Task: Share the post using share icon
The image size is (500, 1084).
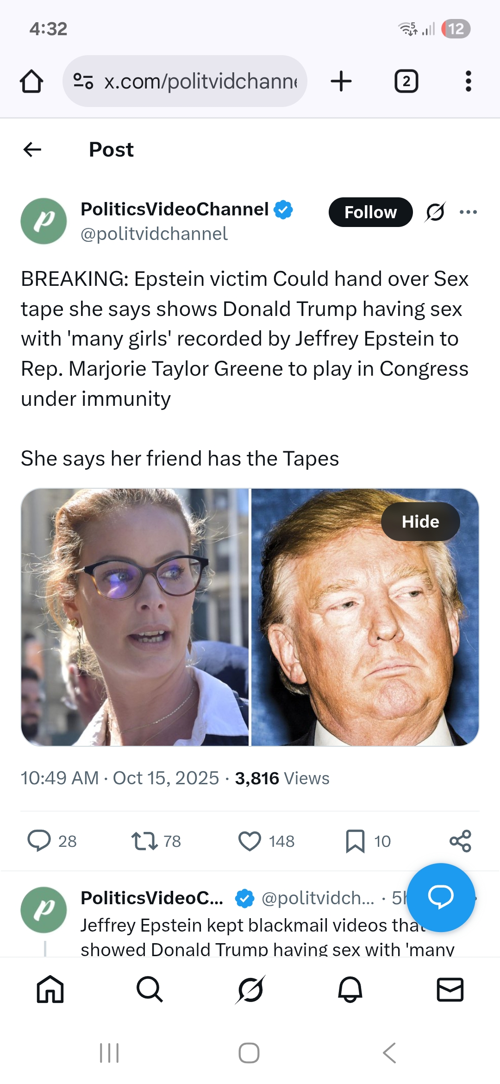Action: pyautogui.click(x=460, y=841)
